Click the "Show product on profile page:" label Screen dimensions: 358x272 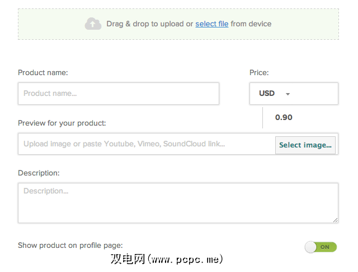70,245
